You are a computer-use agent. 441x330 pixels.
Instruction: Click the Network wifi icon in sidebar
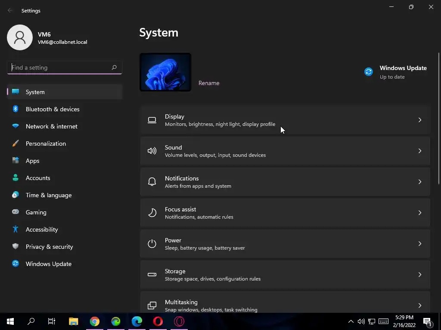point(16,126)
